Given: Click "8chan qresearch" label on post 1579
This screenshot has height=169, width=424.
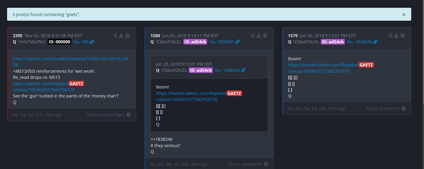Looking at the screenshot, I should pyautogui.click(x=383, y=108).
